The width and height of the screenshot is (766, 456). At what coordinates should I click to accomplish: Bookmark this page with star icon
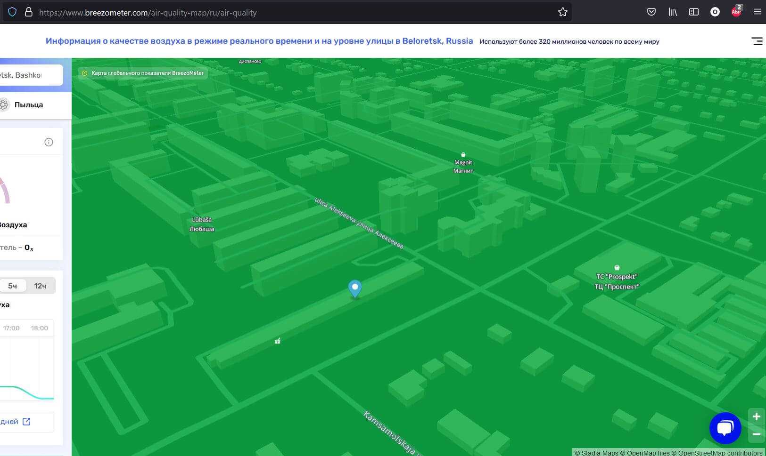pos(562,12)
